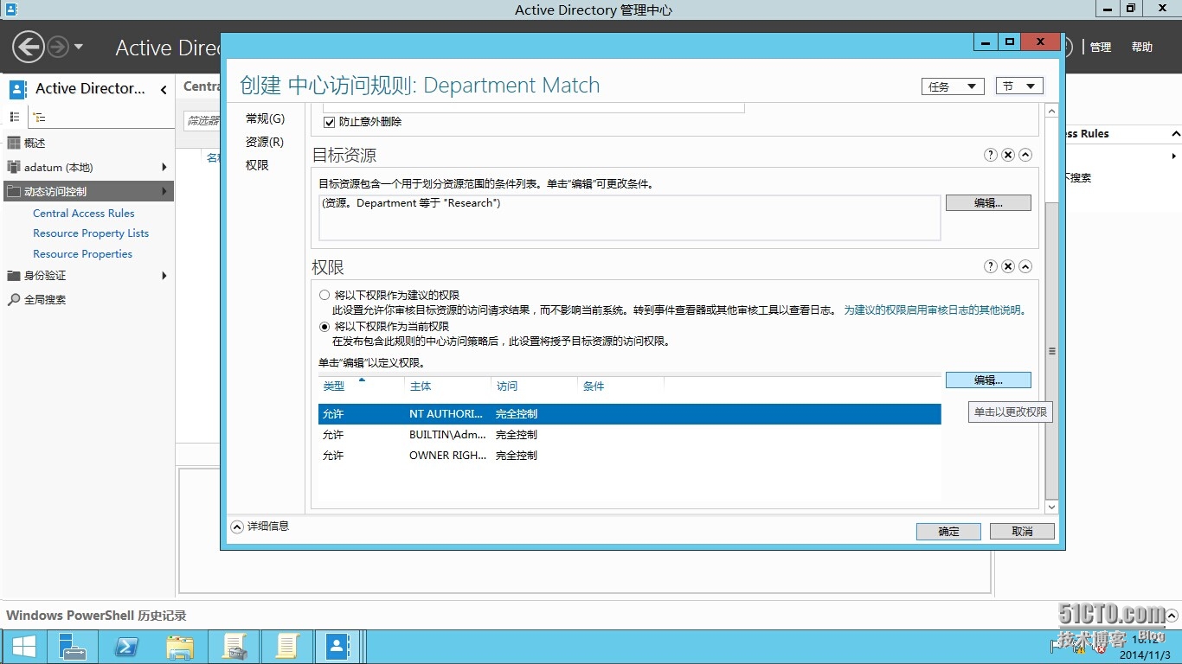Click 编辑 button for permissions
Image resolution: width=1182 pixels, height=664 pixels.
coord(988,380)
